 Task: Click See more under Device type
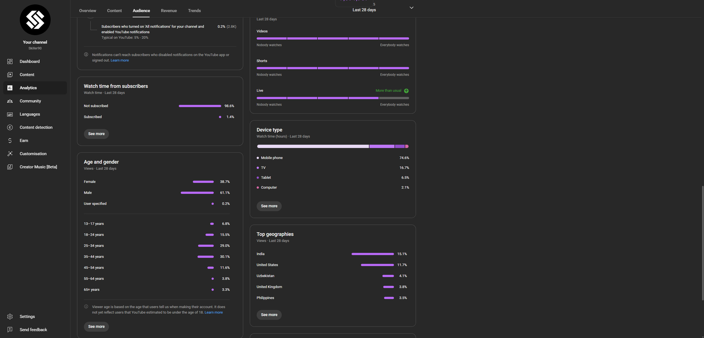[x=269, y=206]
